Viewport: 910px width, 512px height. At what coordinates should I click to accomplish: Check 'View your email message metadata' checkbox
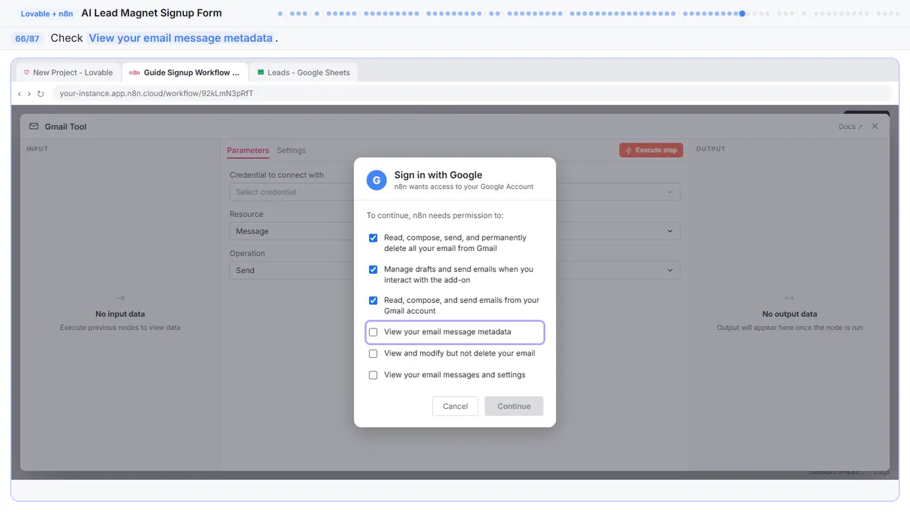[373, 332]
